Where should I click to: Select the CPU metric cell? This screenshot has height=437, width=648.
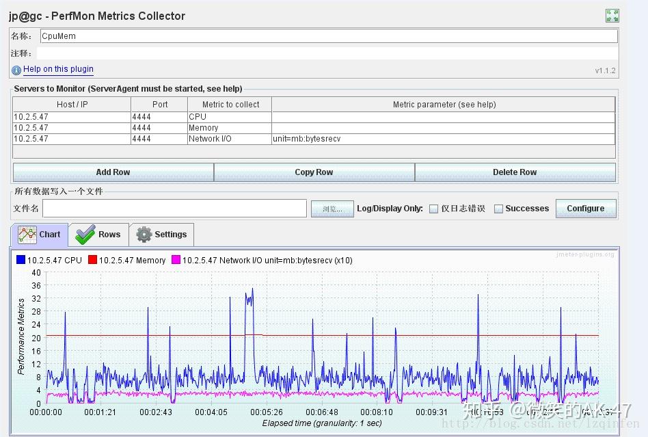pos(230,117)
